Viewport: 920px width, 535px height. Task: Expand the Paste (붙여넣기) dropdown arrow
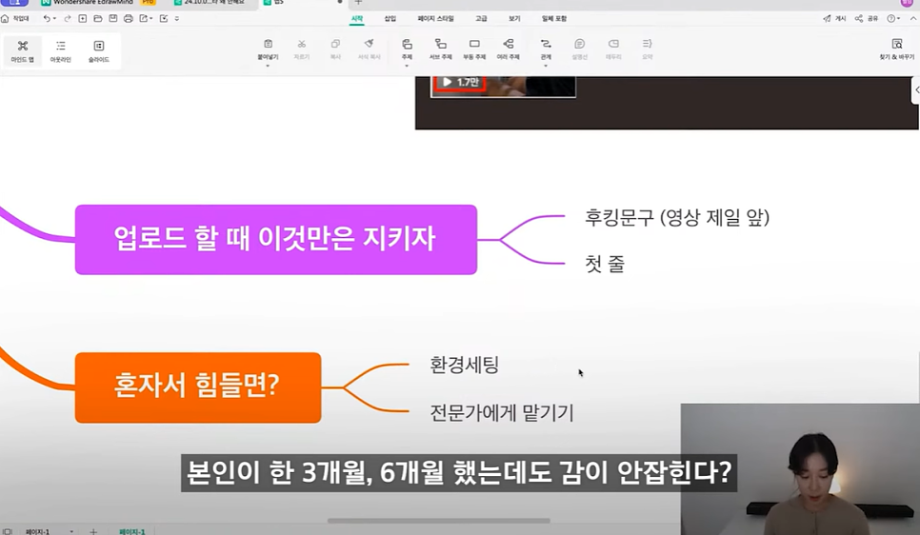268,66
